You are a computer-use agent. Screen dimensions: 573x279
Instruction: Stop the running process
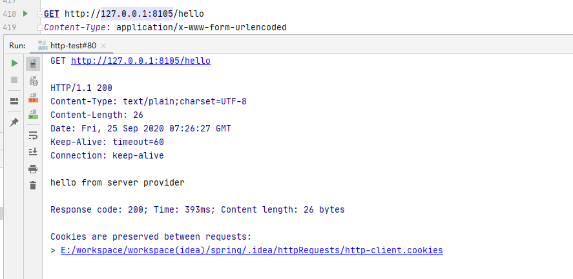pos(14,80)
